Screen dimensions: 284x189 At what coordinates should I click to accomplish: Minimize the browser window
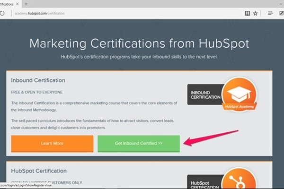281,4
